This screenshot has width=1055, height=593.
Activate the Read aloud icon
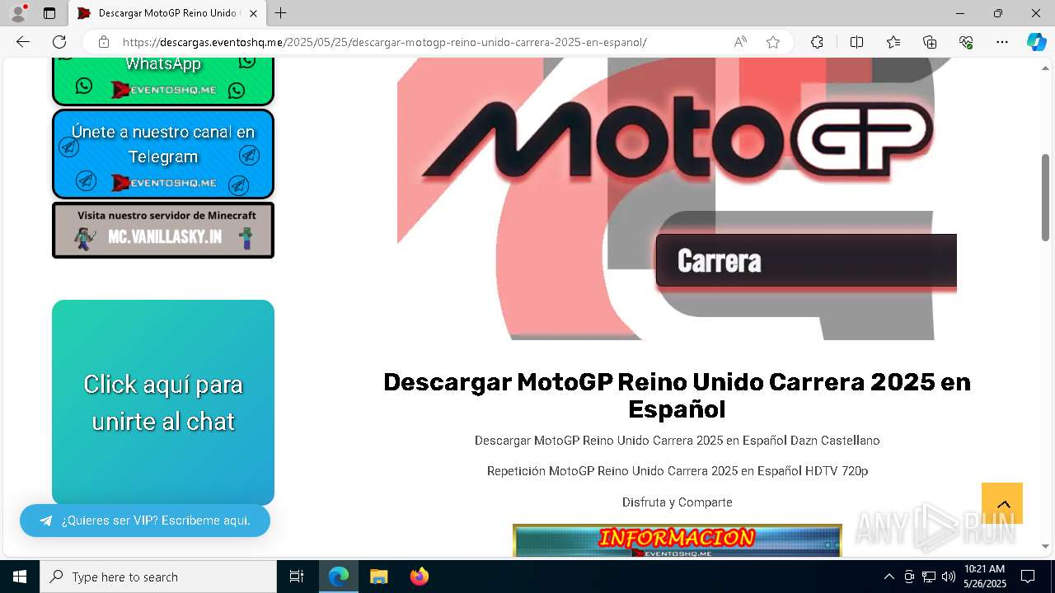(x=740, y=42)
